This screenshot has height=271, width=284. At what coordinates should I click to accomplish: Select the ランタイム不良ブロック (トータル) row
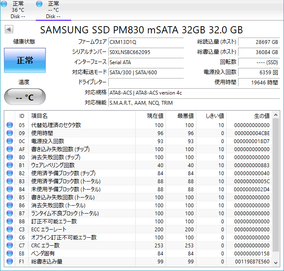(x=138, y=213)
